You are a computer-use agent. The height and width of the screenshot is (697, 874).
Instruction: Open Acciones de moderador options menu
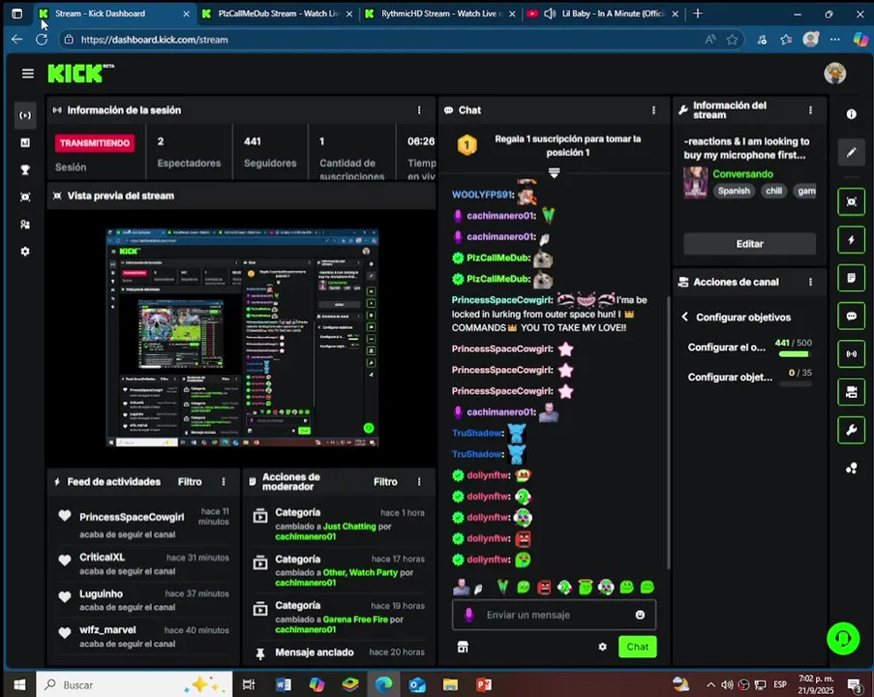pos(419,482)
